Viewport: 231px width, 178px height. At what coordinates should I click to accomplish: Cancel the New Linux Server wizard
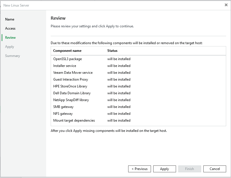pos(214,169)
